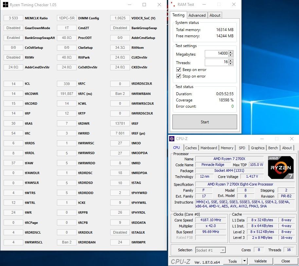299x266 pixels.
Task: Click the Threads input field showing 16
Action: (x=217, y=62)
